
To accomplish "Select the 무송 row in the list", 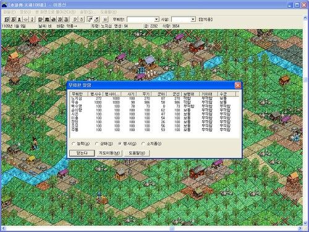I will pyautogui.click(x=154, y=102).
